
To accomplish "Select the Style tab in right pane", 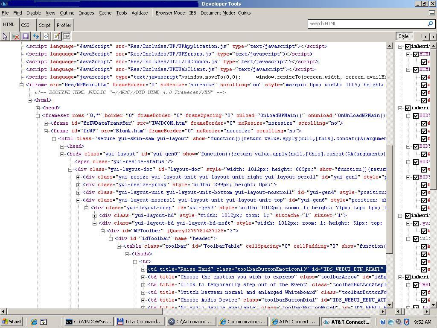I will click(404, 36).
